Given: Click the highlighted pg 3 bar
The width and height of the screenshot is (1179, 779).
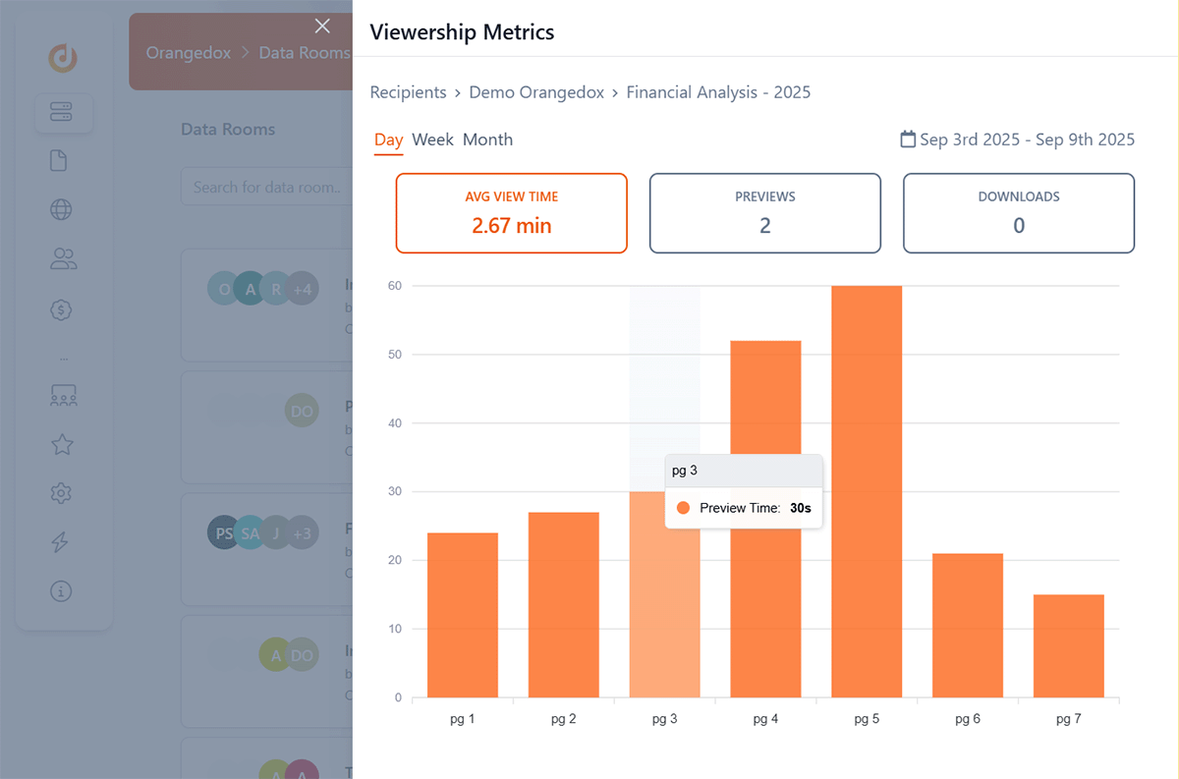Looking at the screenshot, I should (x=664, y=594).
